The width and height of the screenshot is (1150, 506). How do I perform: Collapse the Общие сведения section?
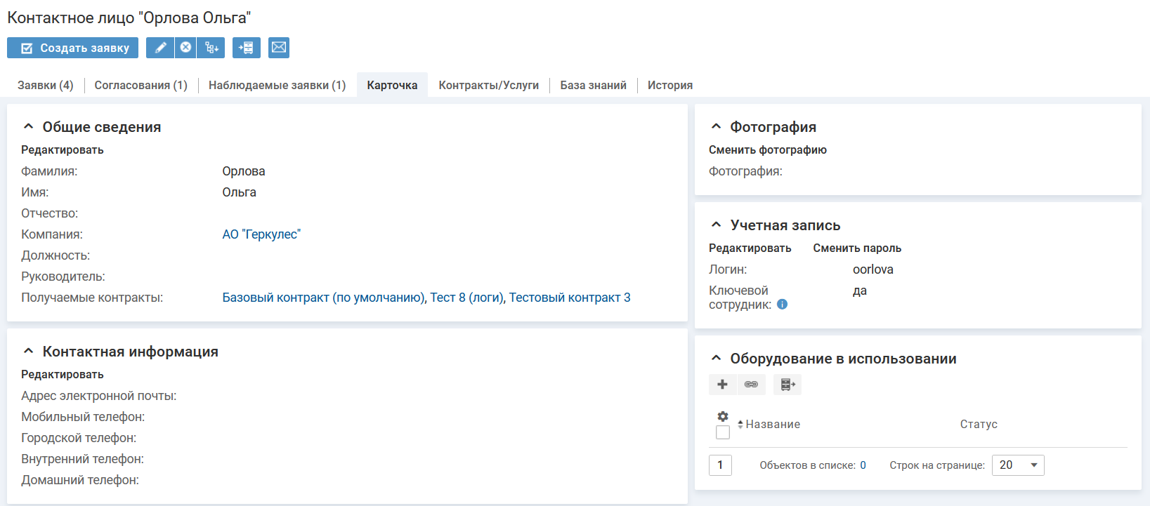pos(28,127)
